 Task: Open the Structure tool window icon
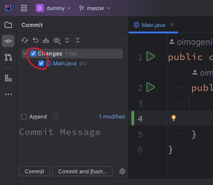click(x=8, y=78)
